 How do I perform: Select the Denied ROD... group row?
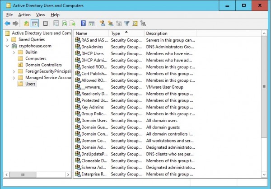(135, 67)
